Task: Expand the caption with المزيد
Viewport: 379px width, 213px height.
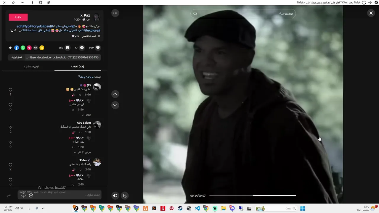Action: tap(13, 30)
